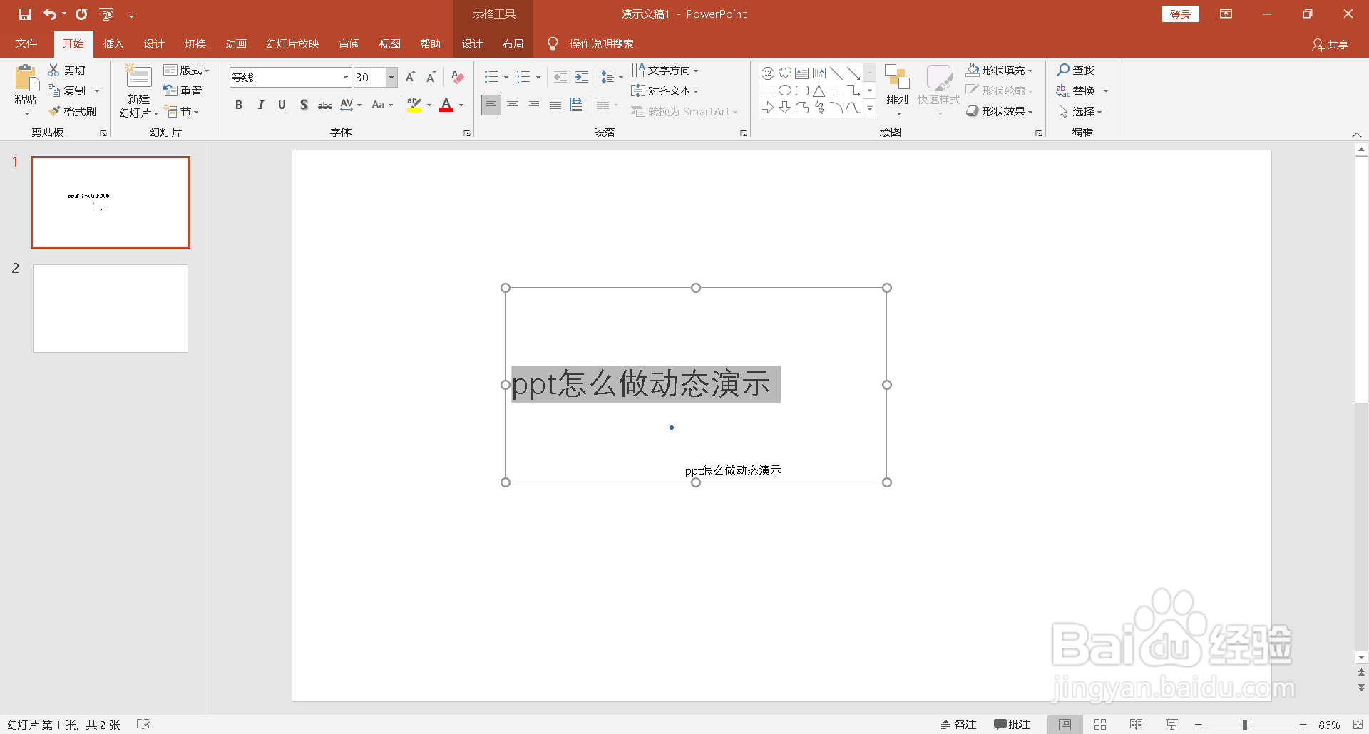Apply bold formatting to selected text
Image resolution: width=1369 pixels, height=734 pixels.
(x=239, y=105)
